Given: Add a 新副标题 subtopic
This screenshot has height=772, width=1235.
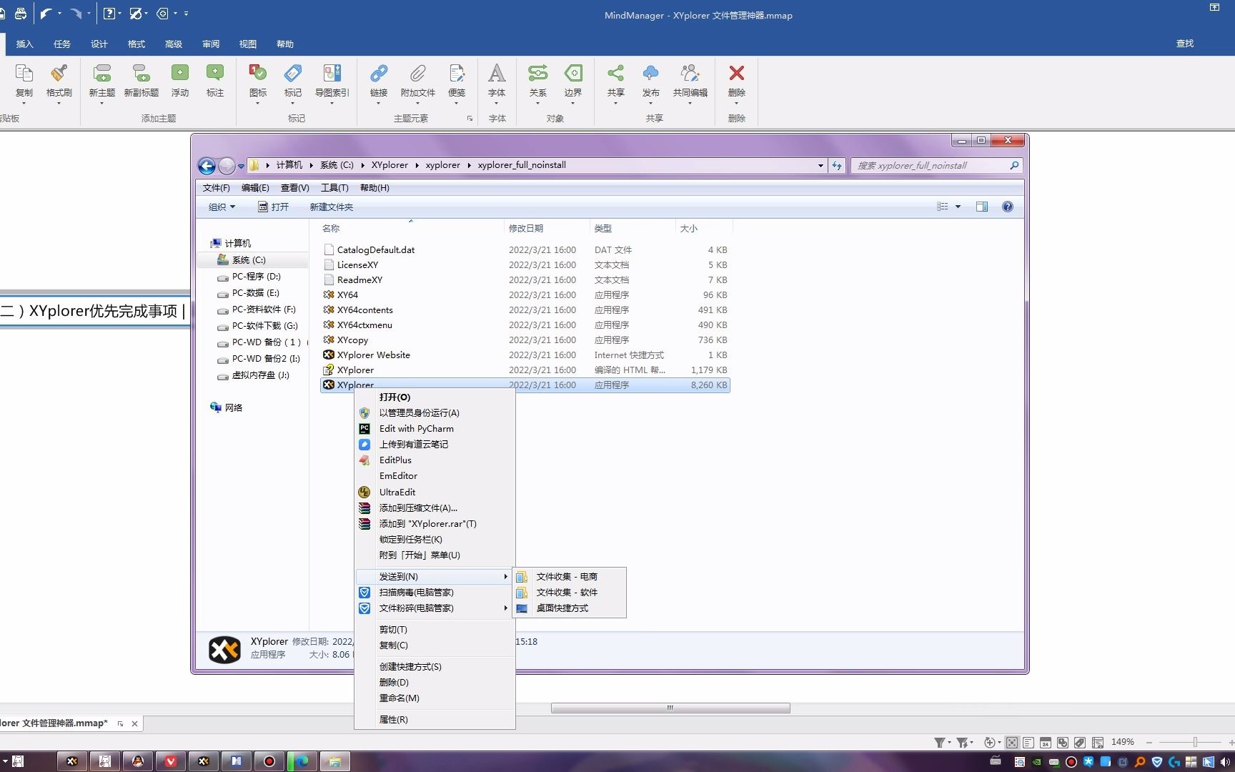Looking at the screenshot, I should pyautogui.click(x=142, y=74).
